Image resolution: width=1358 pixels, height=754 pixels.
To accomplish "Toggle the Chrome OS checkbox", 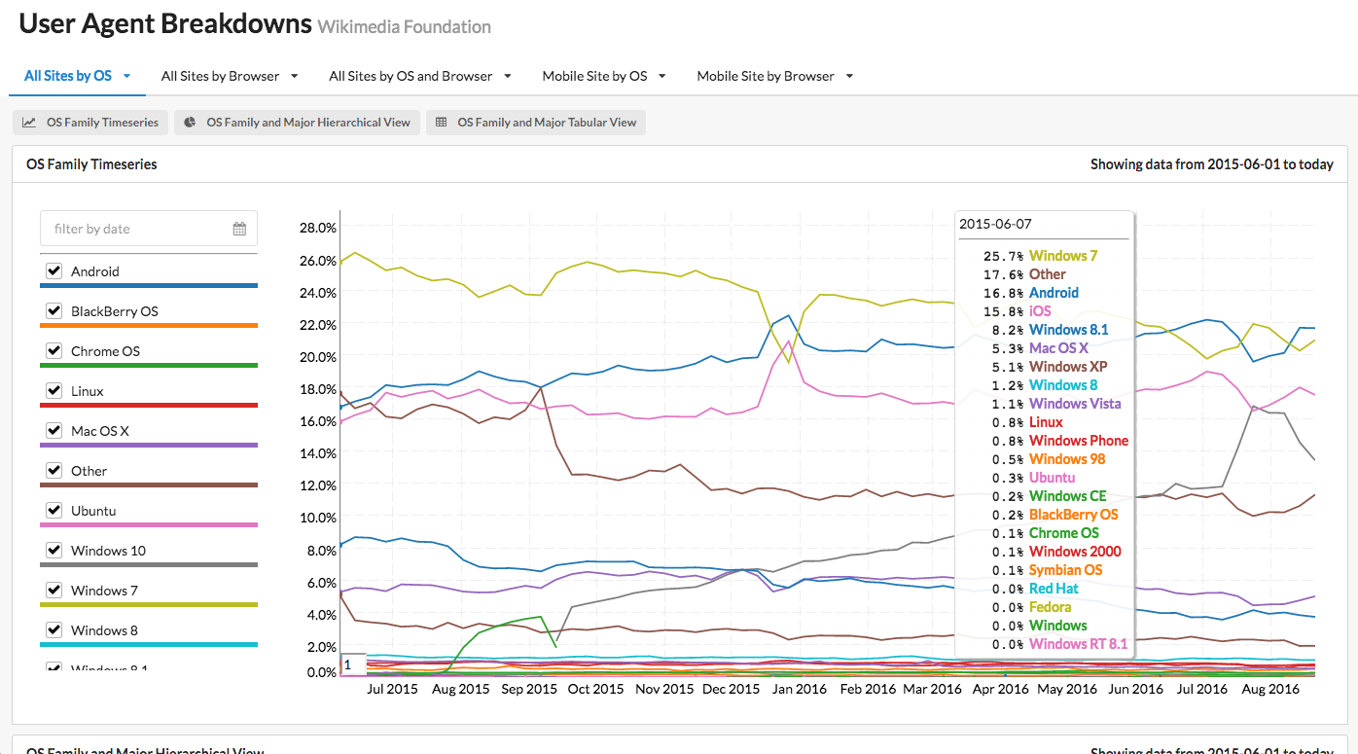I will [x=54, y=350].
